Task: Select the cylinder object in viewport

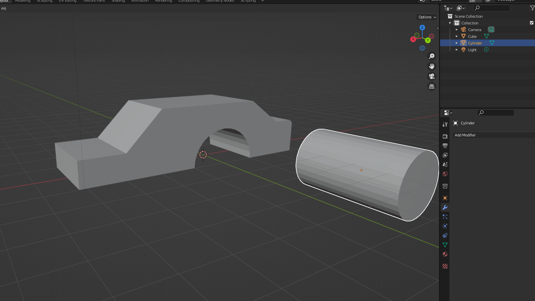Action: [367, 175]
